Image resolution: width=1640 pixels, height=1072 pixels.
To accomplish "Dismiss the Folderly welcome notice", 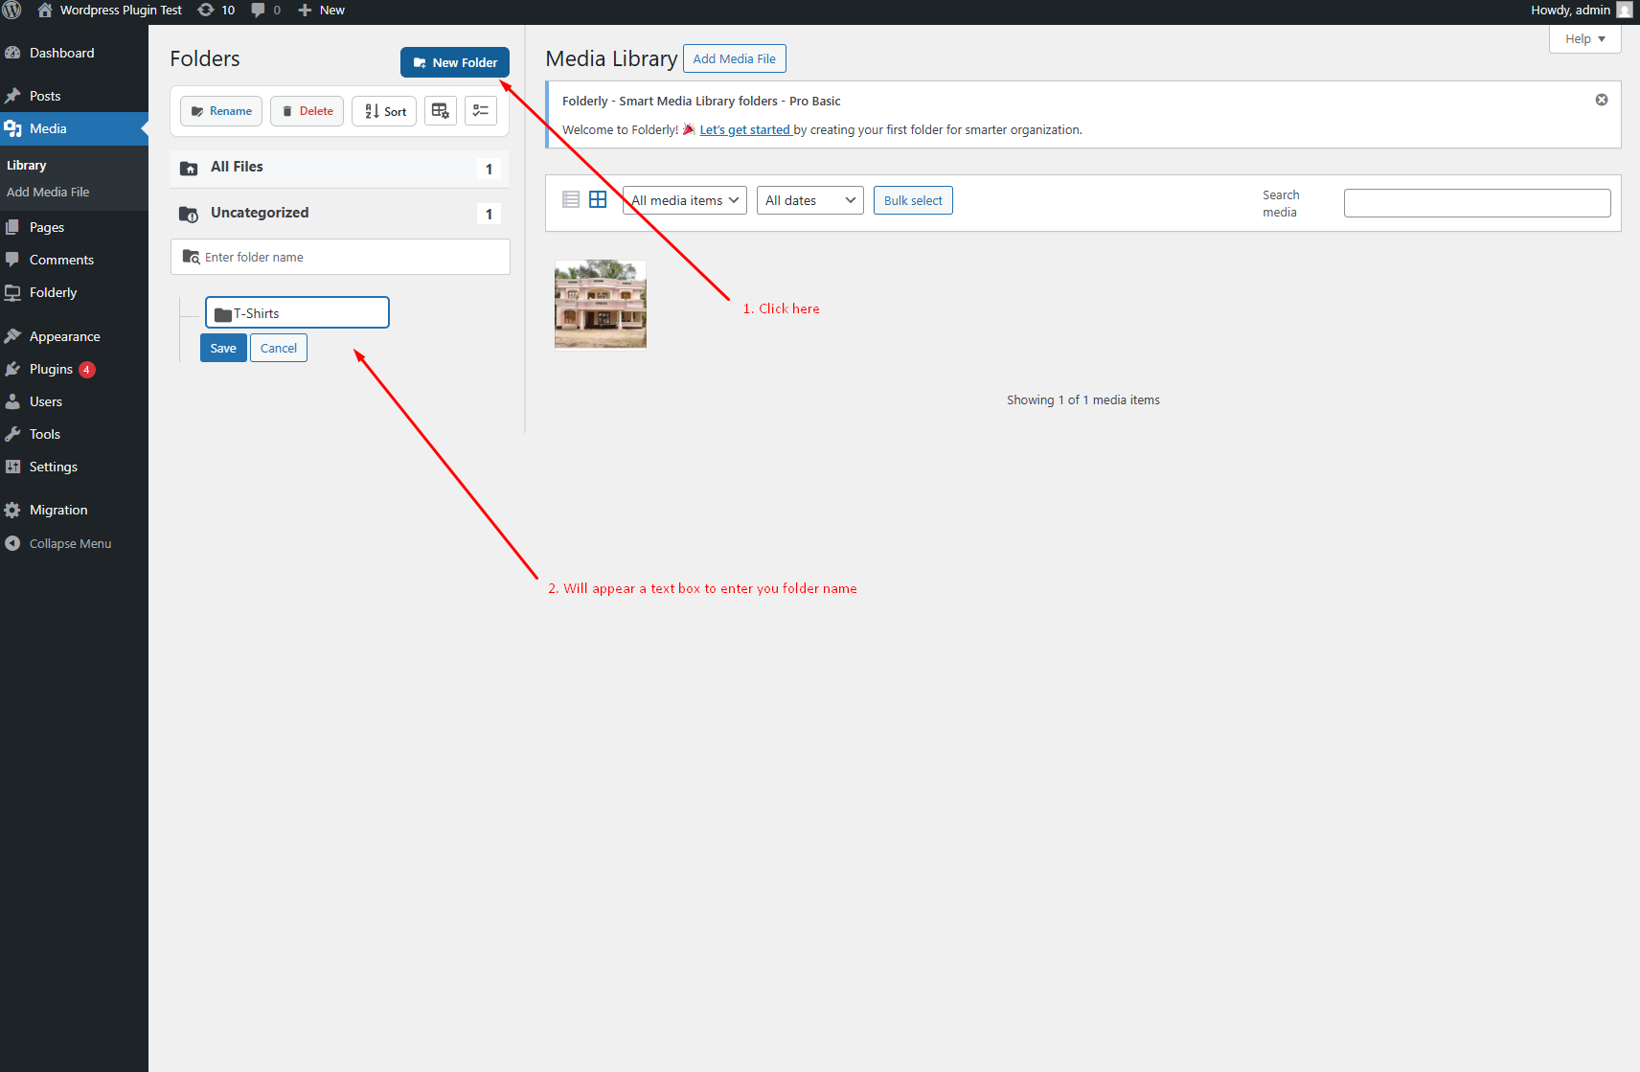I will (x=1602, y=100).
